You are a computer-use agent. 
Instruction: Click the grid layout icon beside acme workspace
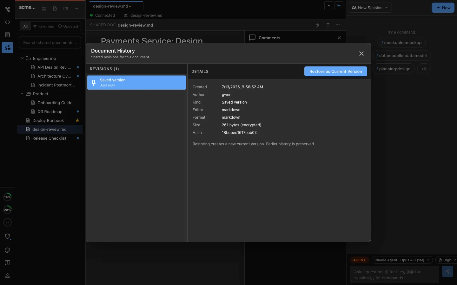(x=44, y=9)
